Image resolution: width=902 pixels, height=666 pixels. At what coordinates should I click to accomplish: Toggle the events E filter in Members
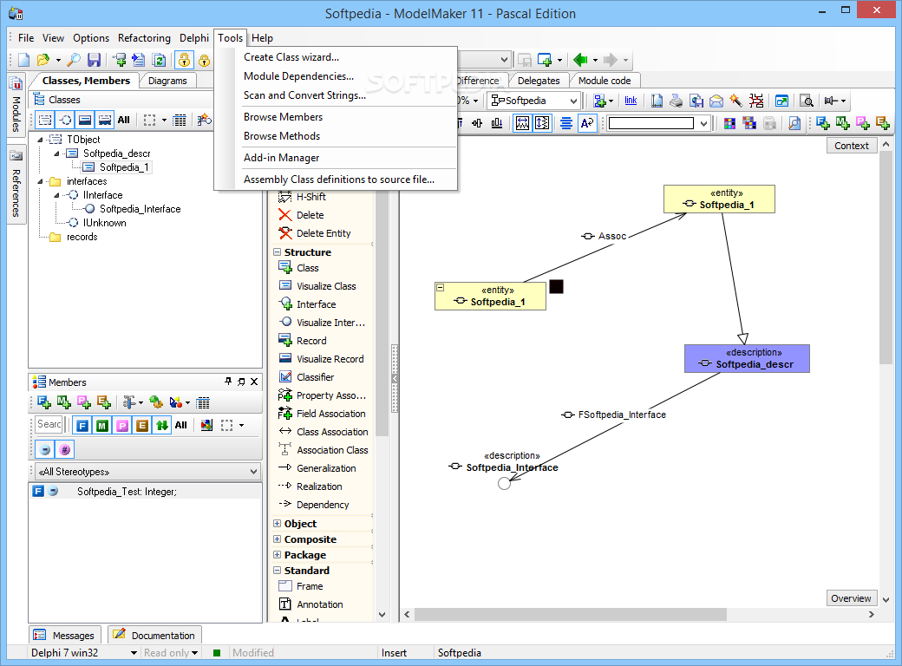coord(142,426)
